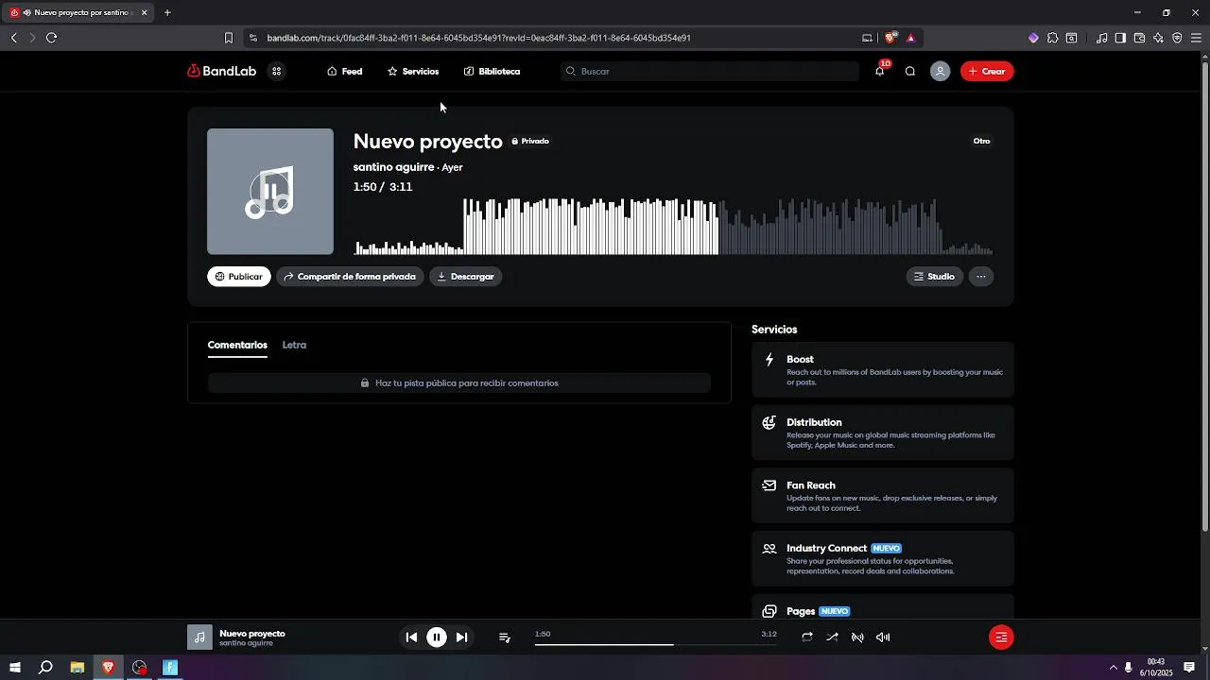Screen dimensions: 1210x680
Task: Open the user profile avatar
Action: click(x=940, y=71)
